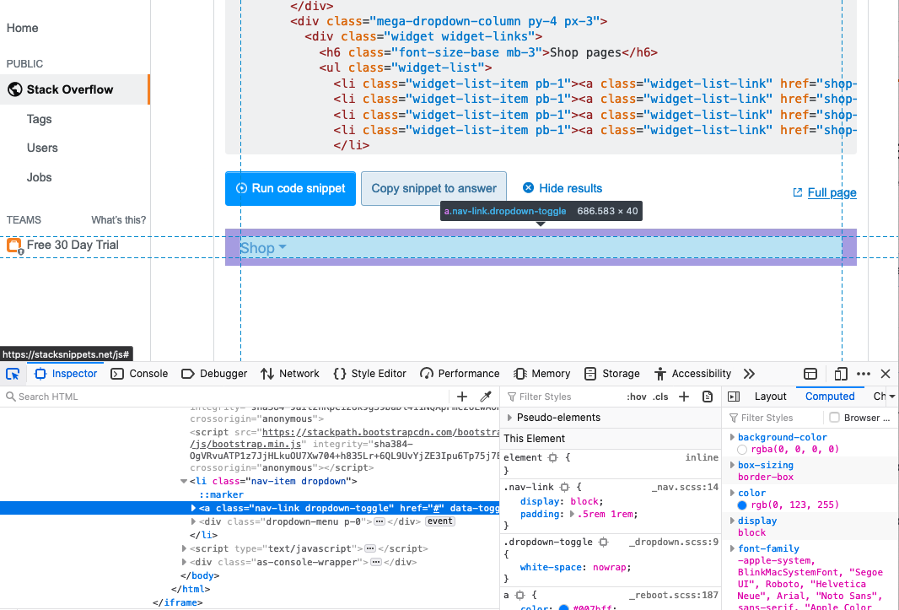Toggle the three-pane inspector icon
899x610 pixels.
(734, 397)
